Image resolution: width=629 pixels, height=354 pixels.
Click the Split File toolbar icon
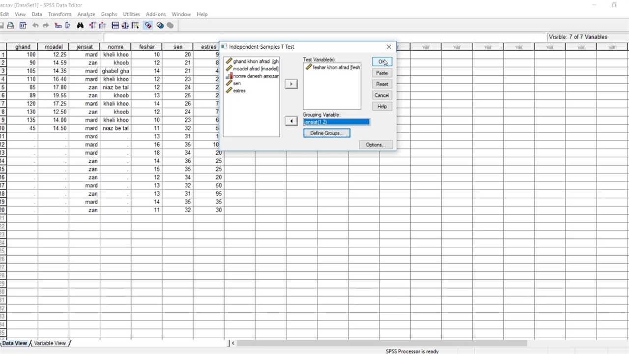pos(115,26)
